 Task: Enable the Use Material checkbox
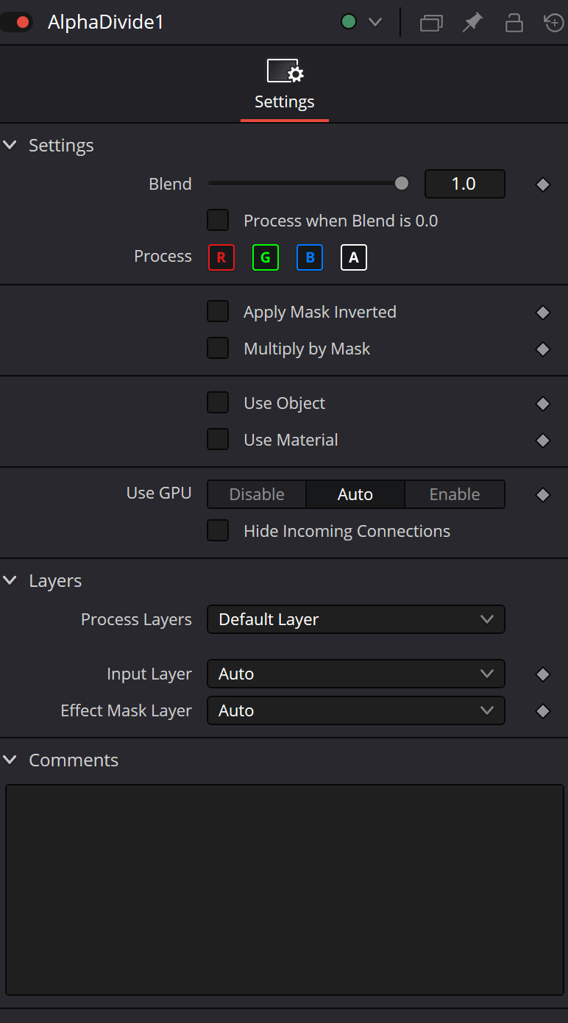[218, 440]
